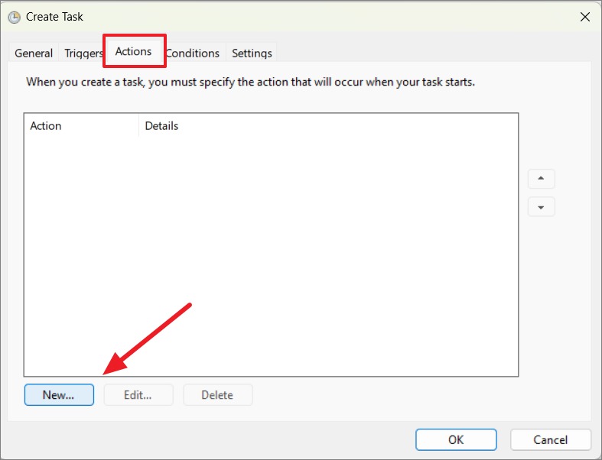602x460 pixels.
Task: Switch to the General tab
Action: pyautogui.click(x=34, y=53)
